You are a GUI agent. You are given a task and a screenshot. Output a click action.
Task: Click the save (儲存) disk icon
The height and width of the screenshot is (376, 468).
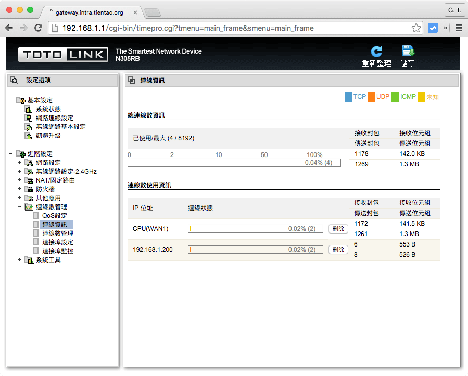(407, 51)
